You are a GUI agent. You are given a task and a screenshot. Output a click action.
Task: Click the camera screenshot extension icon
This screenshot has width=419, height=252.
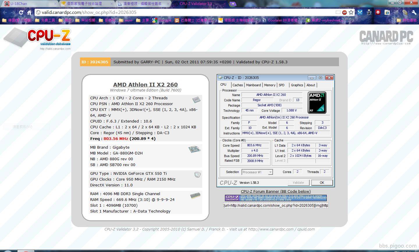point(369,12)
